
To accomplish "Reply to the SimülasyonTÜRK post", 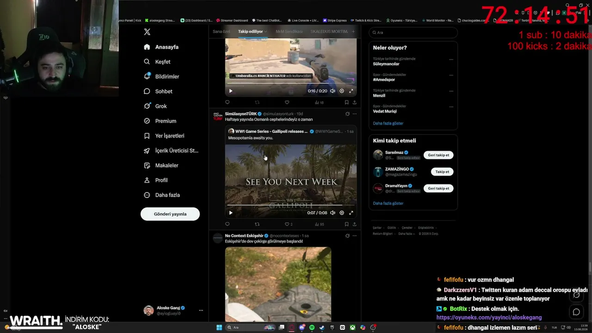I will pyautogui.click(x=227, y=224).
